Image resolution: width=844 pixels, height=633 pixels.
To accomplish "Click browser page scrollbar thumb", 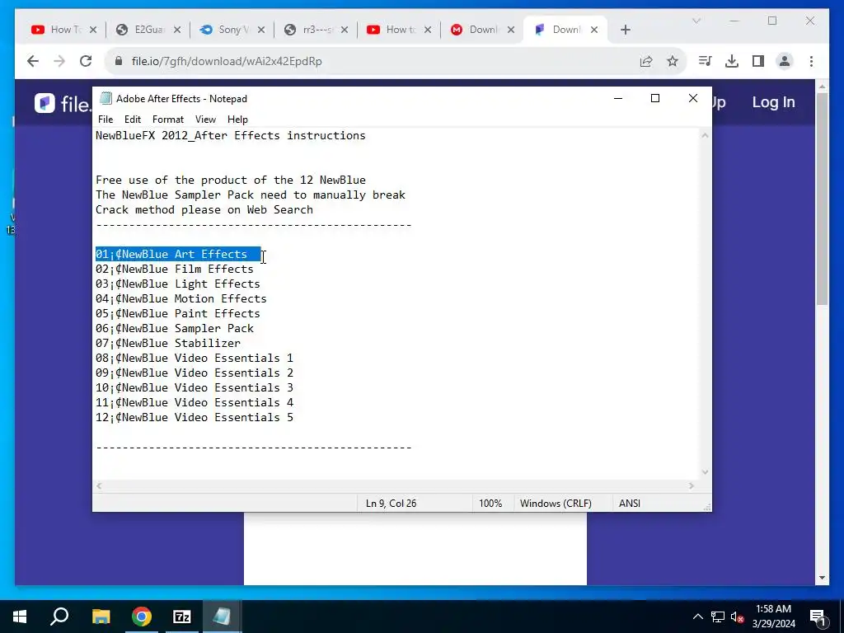I will pyautogui.click(x=822, y=199).
